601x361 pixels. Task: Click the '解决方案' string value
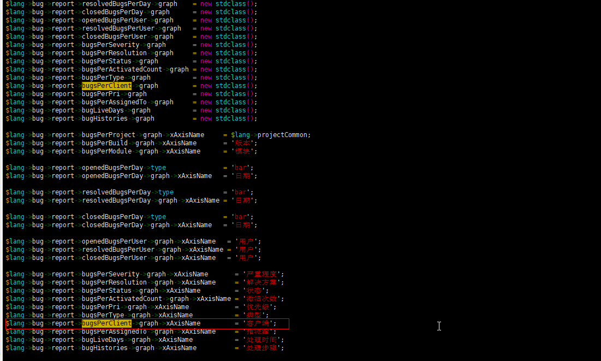click(262, 282)
